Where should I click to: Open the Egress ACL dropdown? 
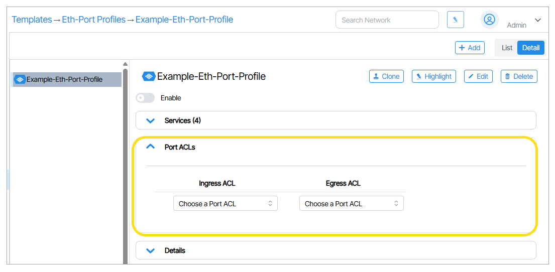click(x=351, y=204)
